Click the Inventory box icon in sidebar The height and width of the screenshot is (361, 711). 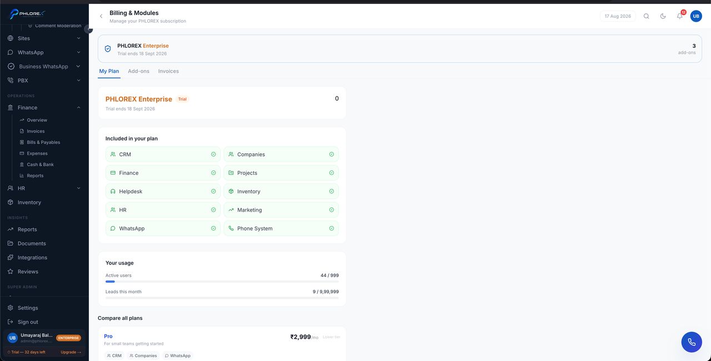click(11, 202)
